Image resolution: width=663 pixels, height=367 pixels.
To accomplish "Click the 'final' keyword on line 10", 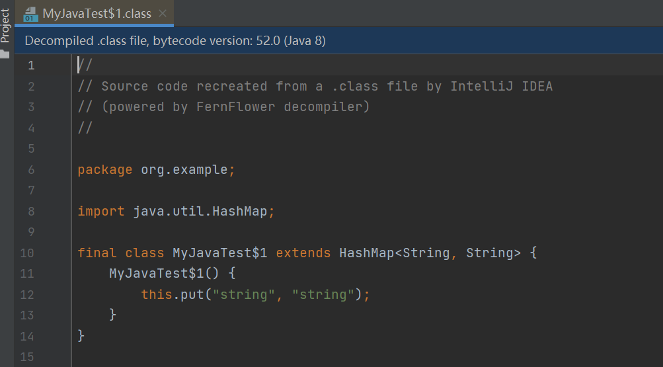I will tap(97, 253).
